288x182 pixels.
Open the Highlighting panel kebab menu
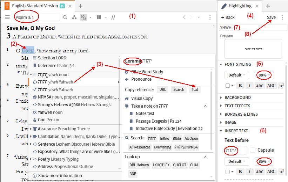[x=282, y=17]
